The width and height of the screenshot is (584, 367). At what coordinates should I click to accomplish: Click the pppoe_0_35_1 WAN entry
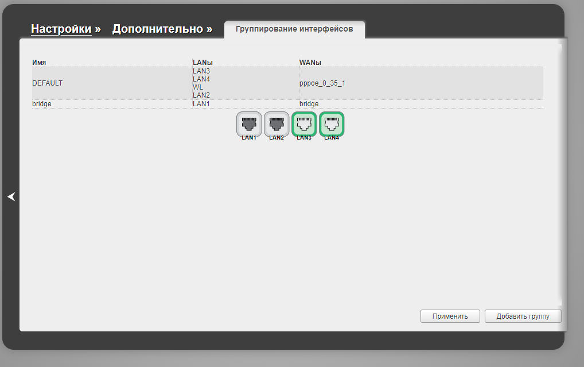[x=322, y=83]
